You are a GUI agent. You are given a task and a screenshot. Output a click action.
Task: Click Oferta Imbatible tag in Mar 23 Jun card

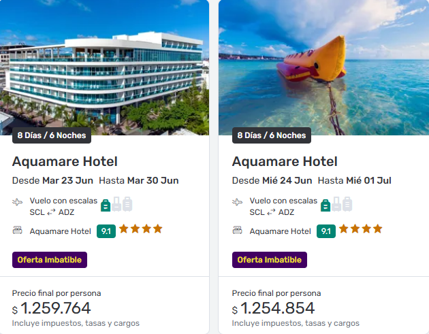[50, 260]
